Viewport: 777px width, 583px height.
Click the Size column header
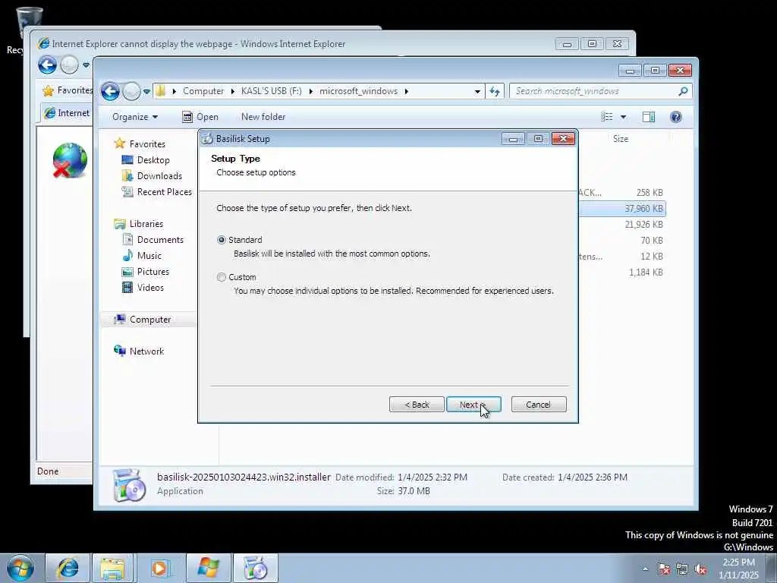[x=621, y=139]
